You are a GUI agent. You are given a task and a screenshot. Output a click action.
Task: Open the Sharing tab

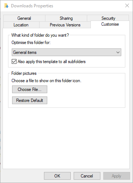(66, 18)
